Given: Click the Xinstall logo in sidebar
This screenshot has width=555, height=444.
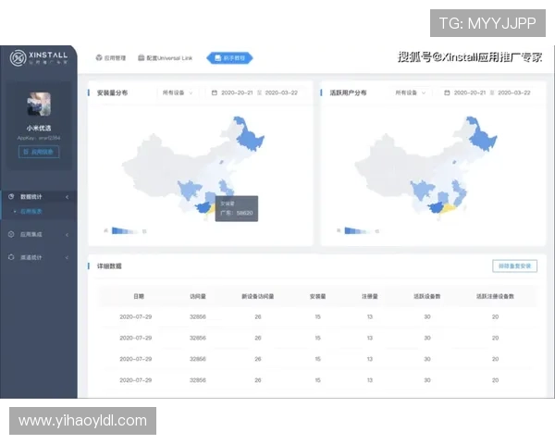Looking at the screenshot, I should pos(39,57).
